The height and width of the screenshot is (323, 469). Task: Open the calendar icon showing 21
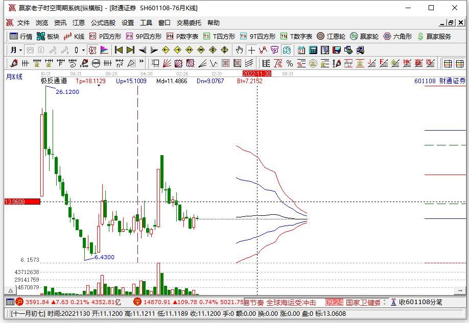301,50
